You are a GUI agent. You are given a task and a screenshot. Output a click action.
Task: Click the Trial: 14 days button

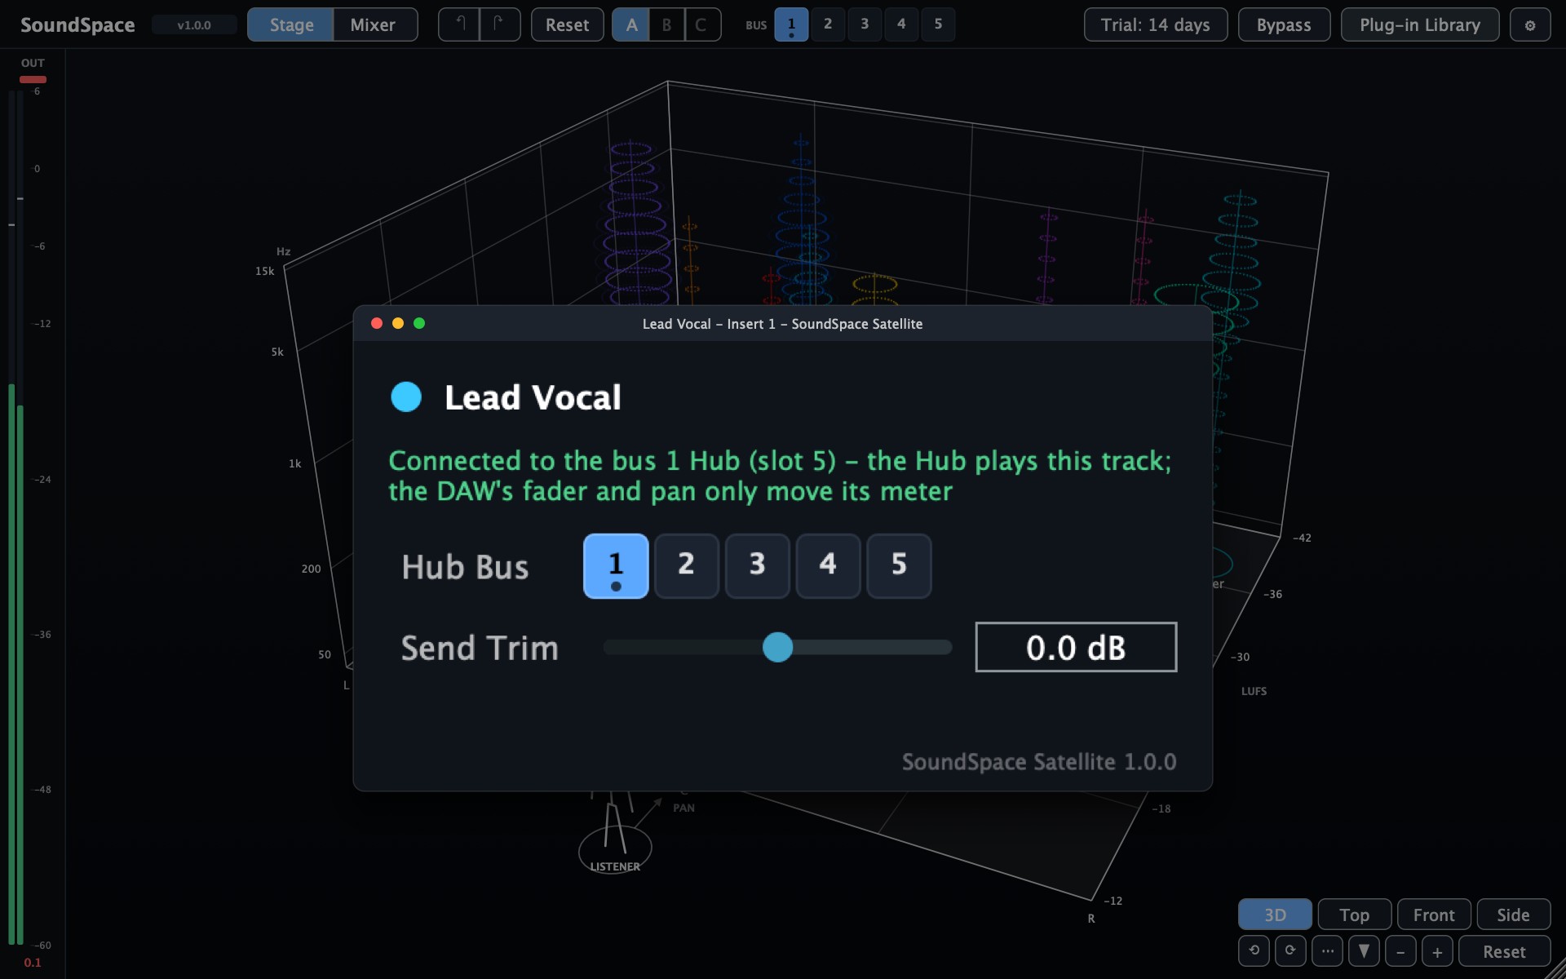click(1156, 24)
